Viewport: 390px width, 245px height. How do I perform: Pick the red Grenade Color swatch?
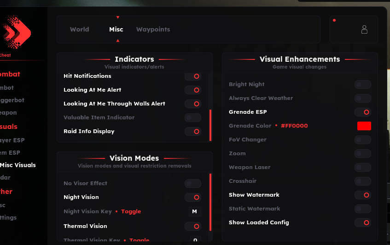(364, 126)
